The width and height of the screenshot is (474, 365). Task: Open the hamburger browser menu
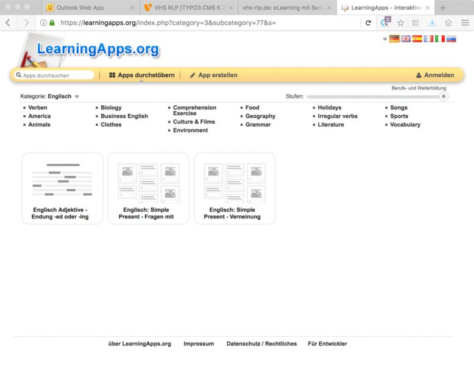click(465, 23)
